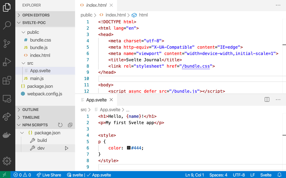Click the #444 color swatch
Screen dimensions: 286x178
[129, 148]
